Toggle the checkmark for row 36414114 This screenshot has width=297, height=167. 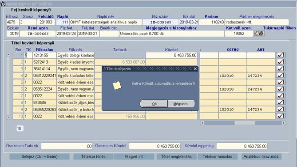coord(280,68)
